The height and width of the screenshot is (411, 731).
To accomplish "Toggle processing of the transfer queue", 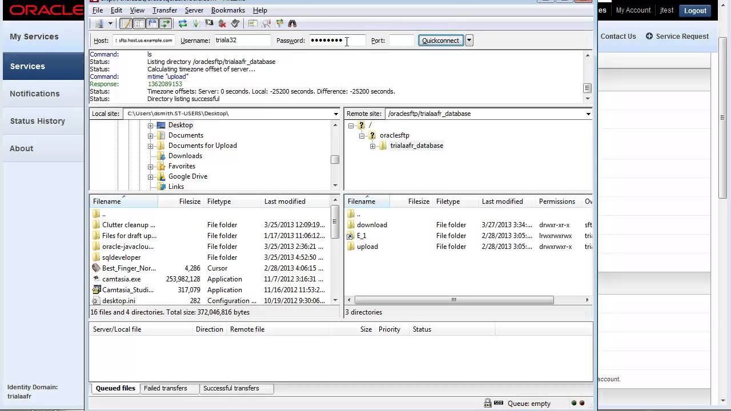I will coord(196,23).
